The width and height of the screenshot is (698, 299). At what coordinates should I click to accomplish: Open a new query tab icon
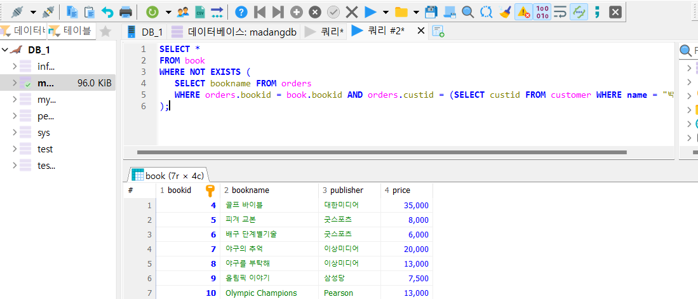pyautogui.click(x=438, y=31)
